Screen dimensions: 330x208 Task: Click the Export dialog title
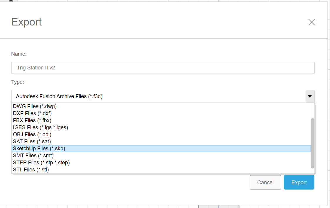[x=26, y=22]
